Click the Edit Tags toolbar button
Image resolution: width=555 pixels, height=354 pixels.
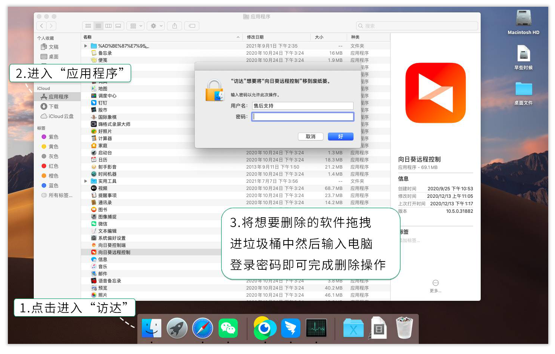192,26
